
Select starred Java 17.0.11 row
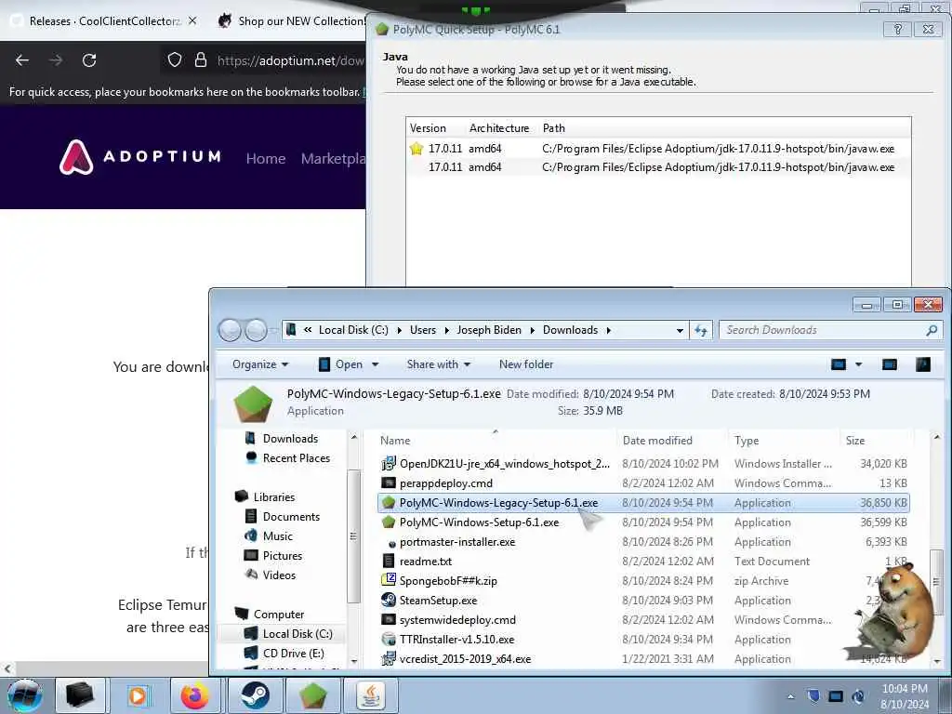(658, 148)
